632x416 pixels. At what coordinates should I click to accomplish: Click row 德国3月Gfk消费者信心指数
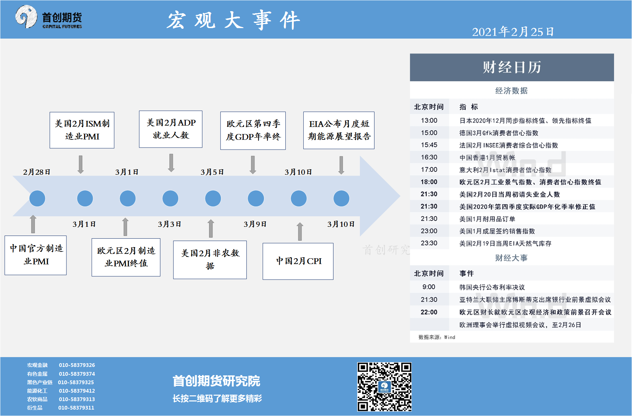(512, 133)
